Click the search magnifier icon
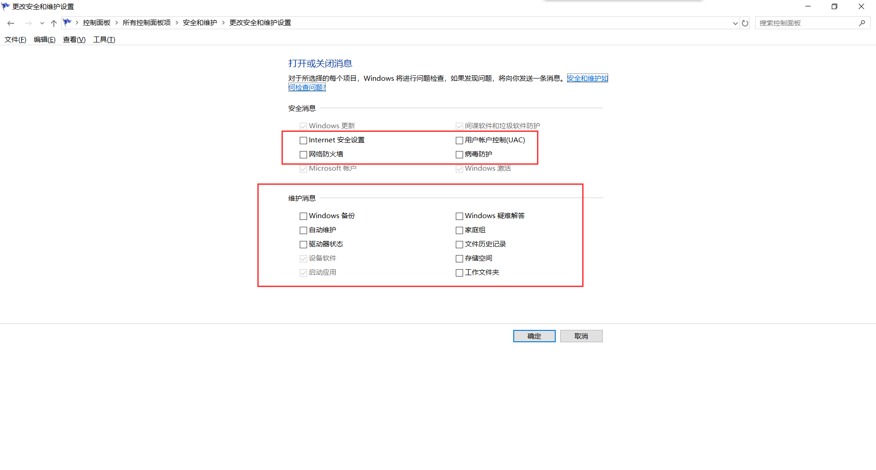This screenshot has height=470, width=876. tap(862, 23)
